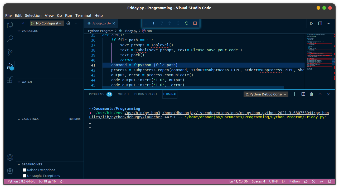The image size is (339, 188).
Task: Open editor more actions ellipsis
Action: coord(328,23)
